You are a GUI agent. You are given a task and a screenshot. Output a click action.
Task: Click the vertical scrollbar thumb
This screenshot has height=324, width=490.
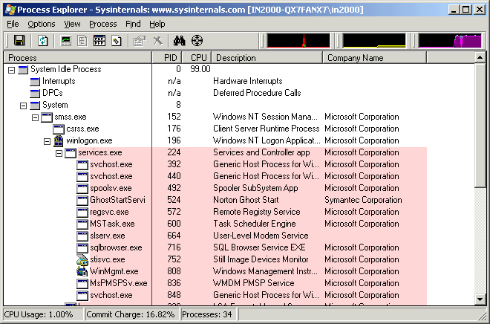point(480,125)
